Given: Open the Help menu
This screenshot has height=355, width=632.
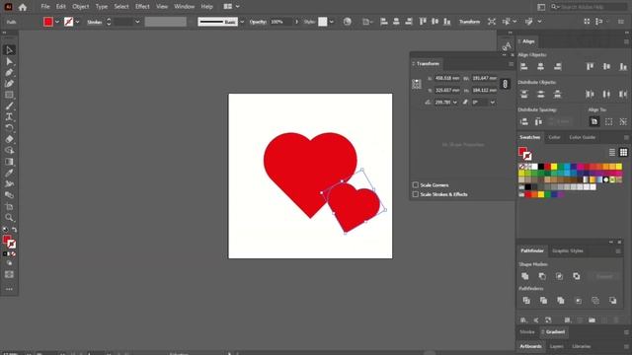Looking at the screenshot, I should (206, 7).
